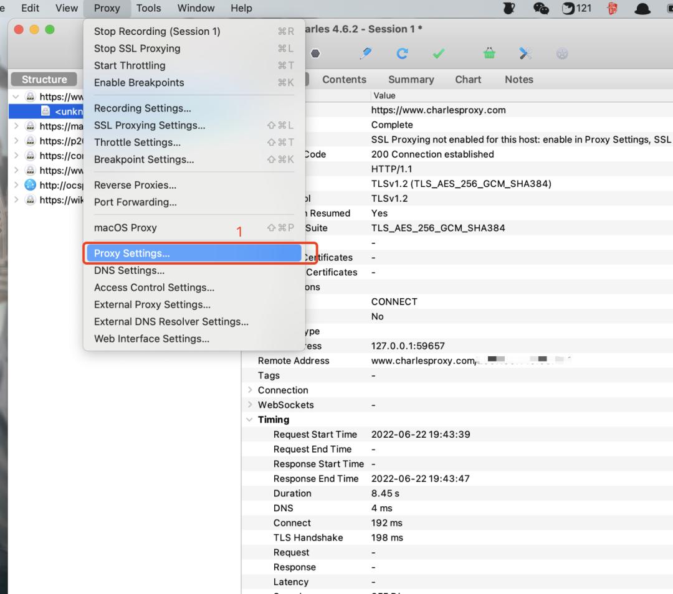Click the Compose pen icon in toolbar
673x594 pixels.
click(x=366, y=54)
